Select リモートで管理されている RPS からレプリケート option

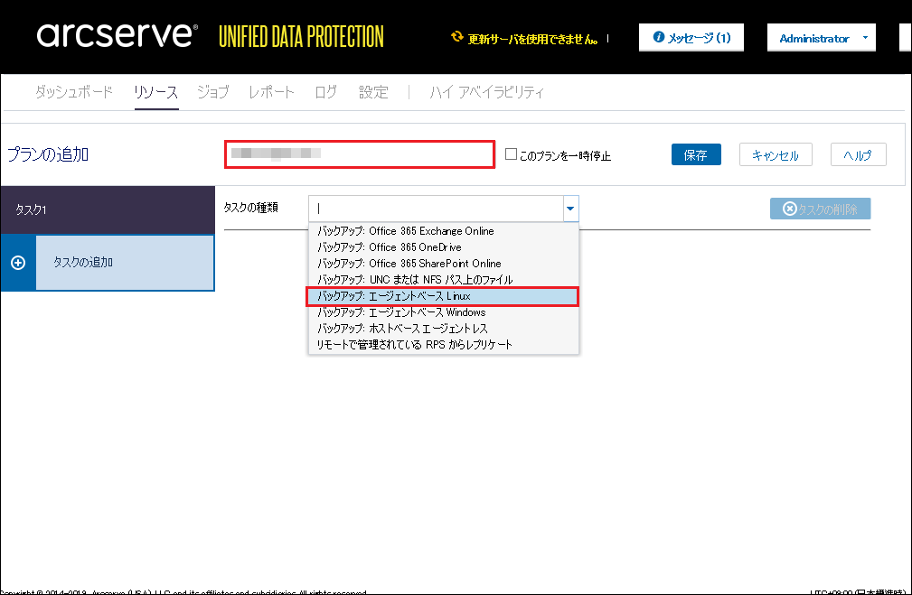click(443, 345)
